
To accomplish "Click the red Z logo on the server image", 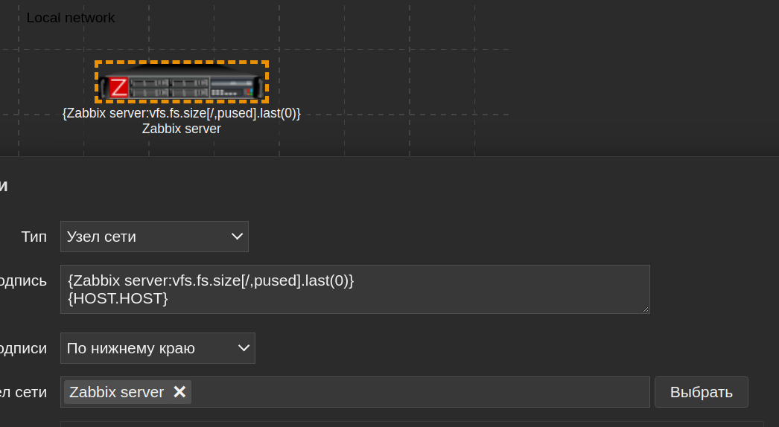I will [x=118, y=88].
